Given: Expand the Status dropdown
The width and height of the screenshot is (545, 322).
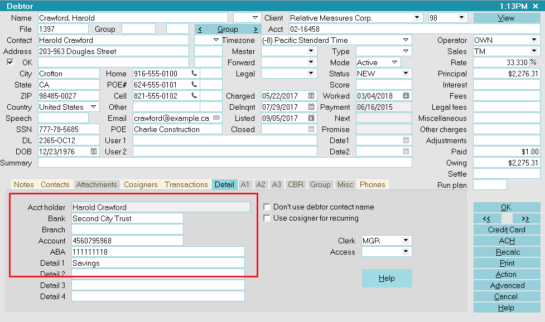Looking at the screenshot, I should [406, 73].
